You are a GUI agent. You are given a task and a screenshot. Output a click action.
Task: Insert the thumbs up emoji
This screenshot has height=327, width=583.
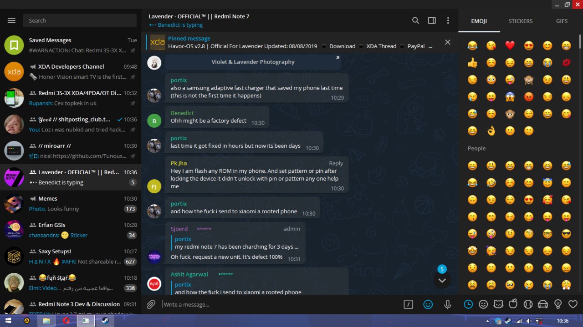(472, 63)
